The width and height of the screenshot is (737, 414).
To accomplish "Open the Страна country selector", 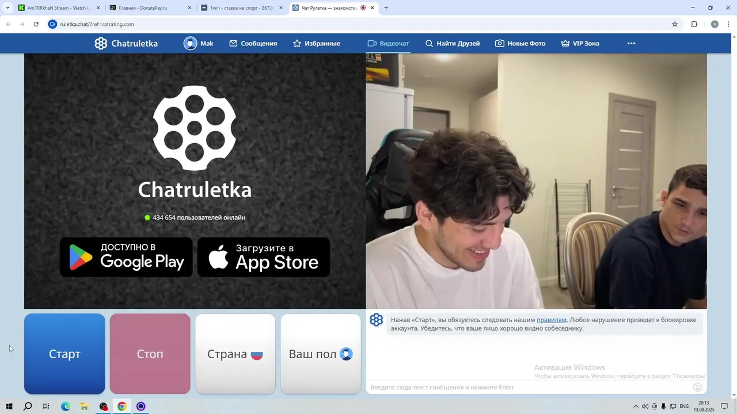I will (235, 354).
